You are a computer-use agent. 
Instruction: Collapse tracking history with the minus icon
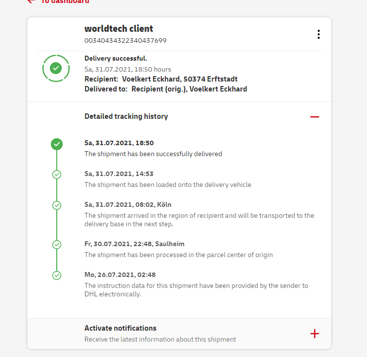[314, 117]
